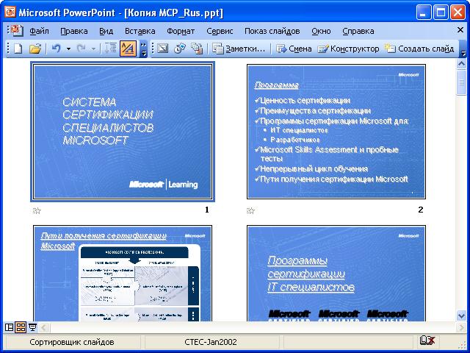Open the undo history dropdown arrow
Screen dimensions: 470x353
tap(68, 49)
